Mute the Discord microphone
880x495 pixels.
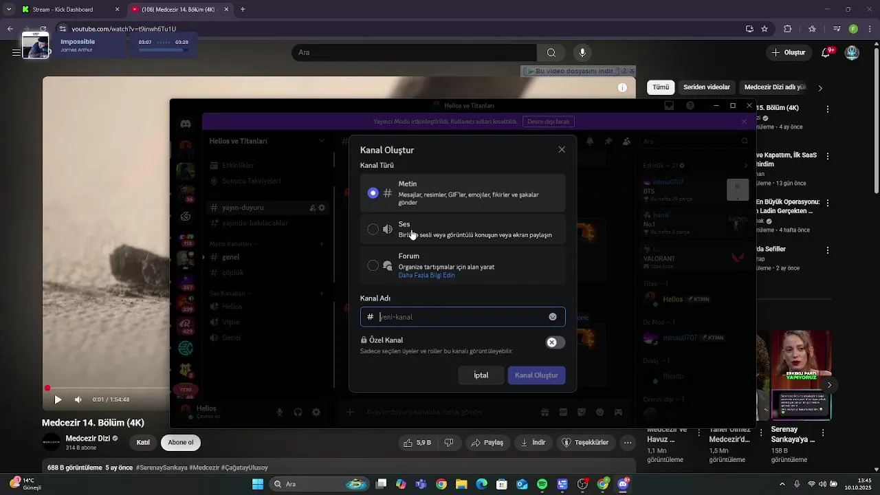click(280, 412)
